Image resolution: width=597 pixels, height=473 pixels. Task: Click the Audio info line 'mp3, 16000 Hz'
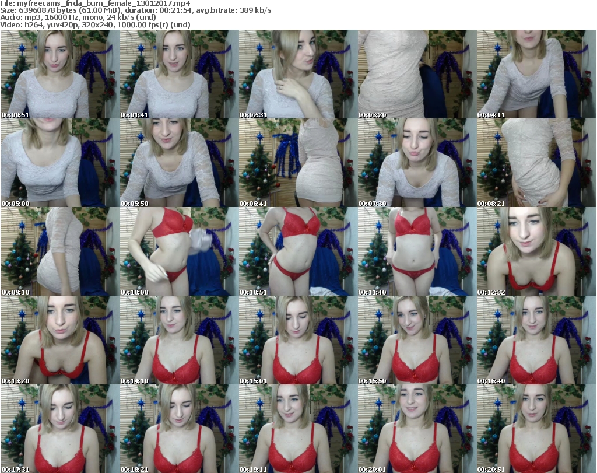point(78,17)
